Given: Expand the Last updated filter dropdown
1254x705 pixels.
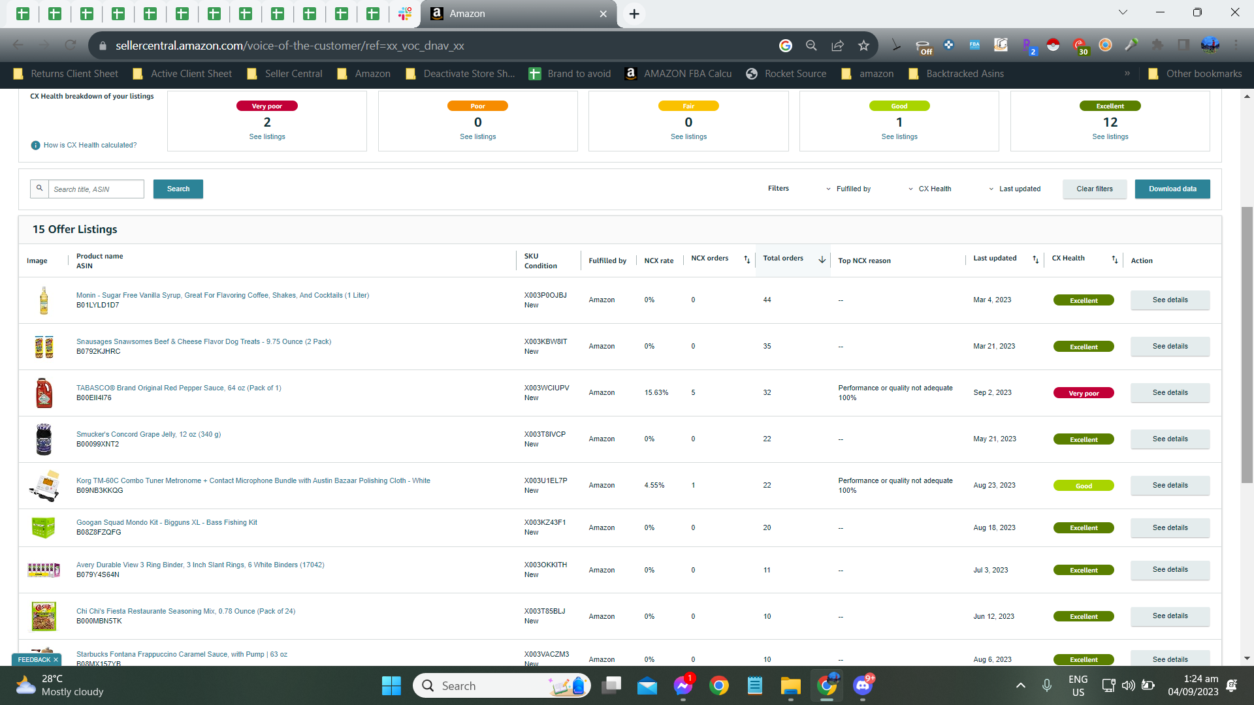Looking at the screenshot, I should coord(1014,189).
